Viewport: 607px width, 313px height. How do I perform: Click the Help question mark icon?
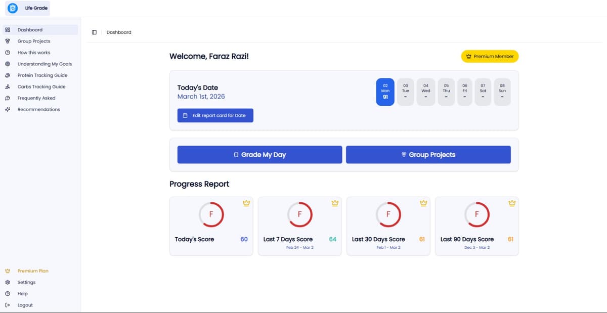[8, 294]
